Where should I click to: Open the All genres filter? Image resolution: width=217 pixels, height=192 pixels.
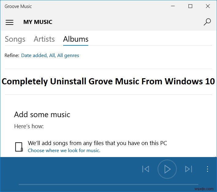click(68, 56)
